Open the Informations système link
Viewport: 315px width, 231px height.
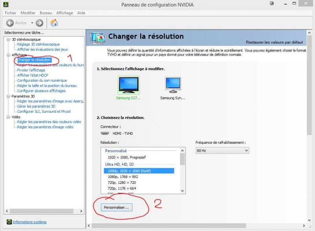click(30, 222)
